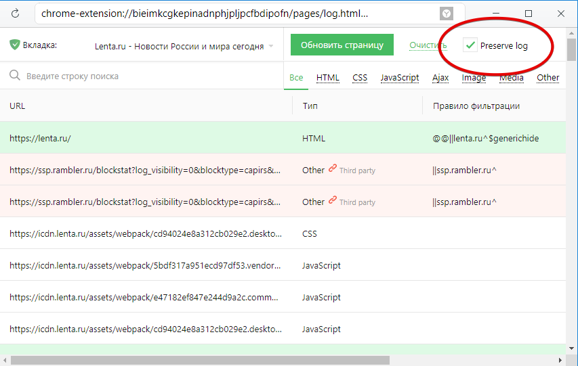The width and height of the screenshot is (578, 366).
Task: Click first ssp.rambler.ru row's third-party link icon
Action: click(x=333, y=168)
